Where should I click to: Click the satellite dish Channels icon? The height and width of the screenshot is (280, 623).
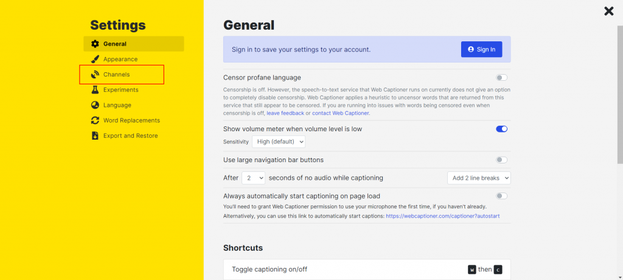[95, 75]
